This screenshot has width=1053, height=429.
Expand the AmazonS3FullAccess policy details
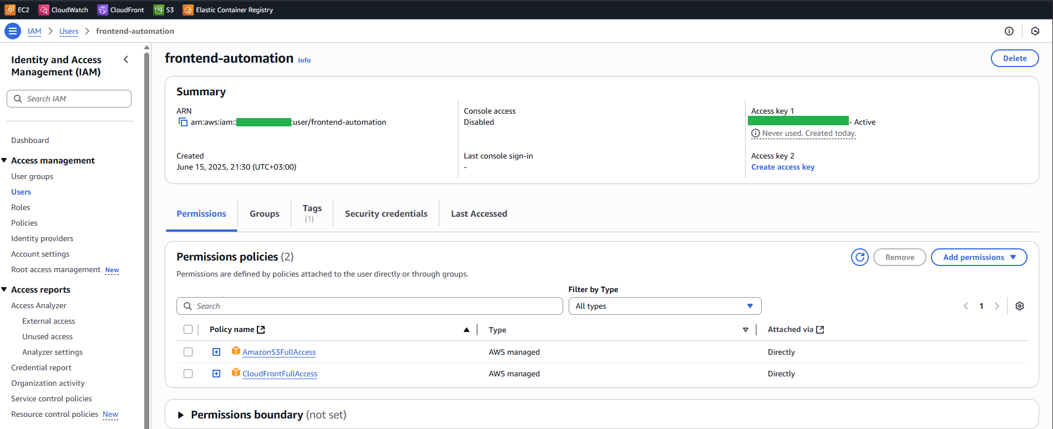pos(216,352)
